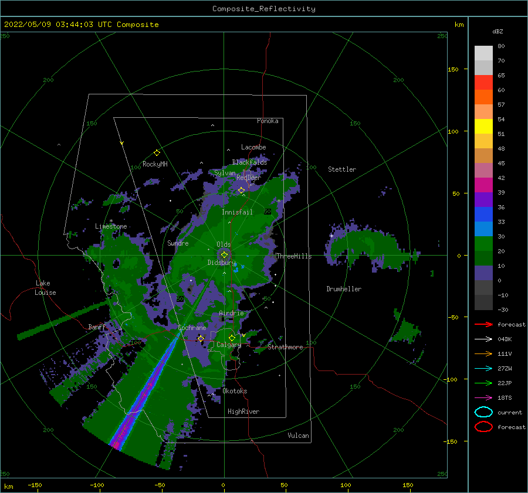This screenshot has width=528, height=493.
Task: Click the RedDeer city label
Action: click(x=249, y=178)
